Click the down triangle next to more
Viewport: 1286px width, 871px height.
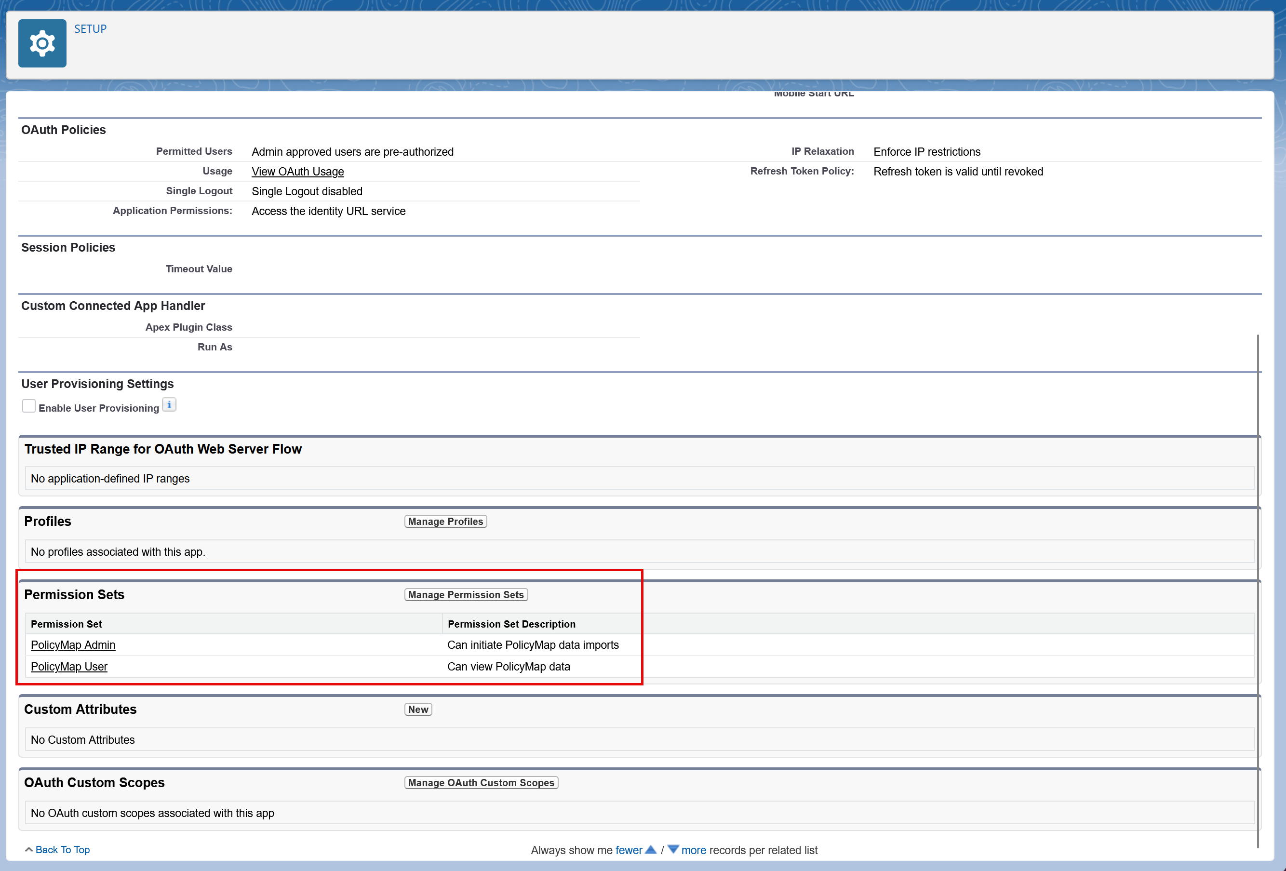[673, 849]
